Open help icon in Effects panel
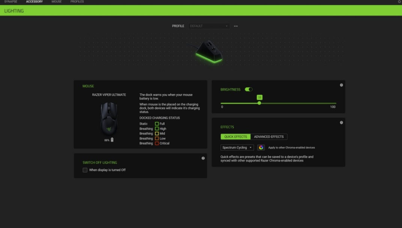Viewport: 402px width, 228px height. click(x=341, y=123)
